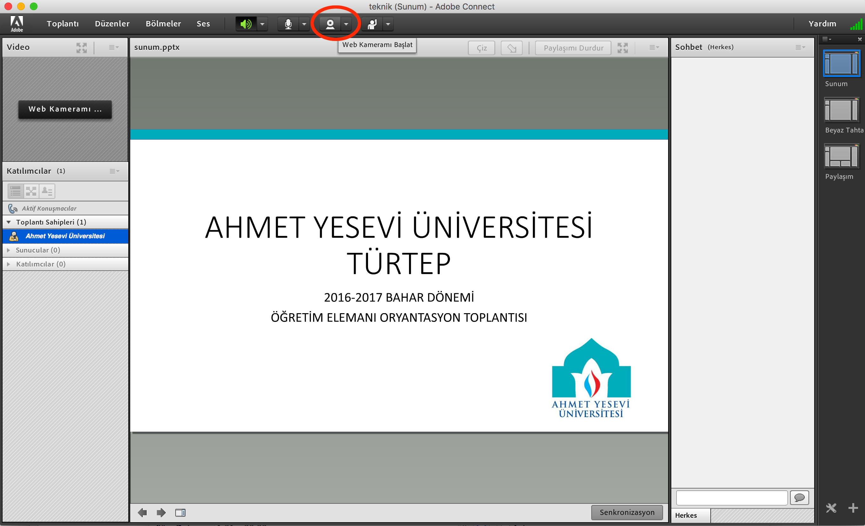Go to the next slide

coord(161,513)
